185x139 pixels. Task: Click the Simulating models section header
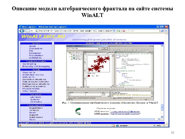pyautogui.click(x=36, y=61)
